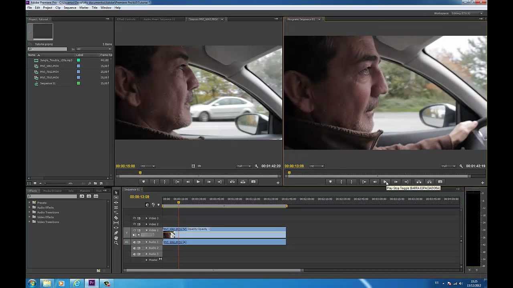Toggle sync lock on Video 3 track
This screenshot has width=513, height=288.
coord(139,218)
